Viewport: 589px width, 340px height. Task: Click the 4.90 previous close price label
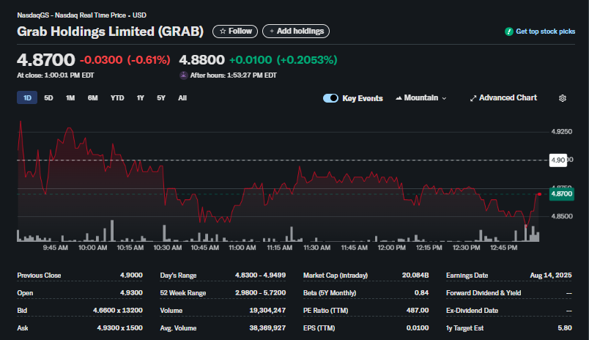pyautogui.click(x=558, y=160)
